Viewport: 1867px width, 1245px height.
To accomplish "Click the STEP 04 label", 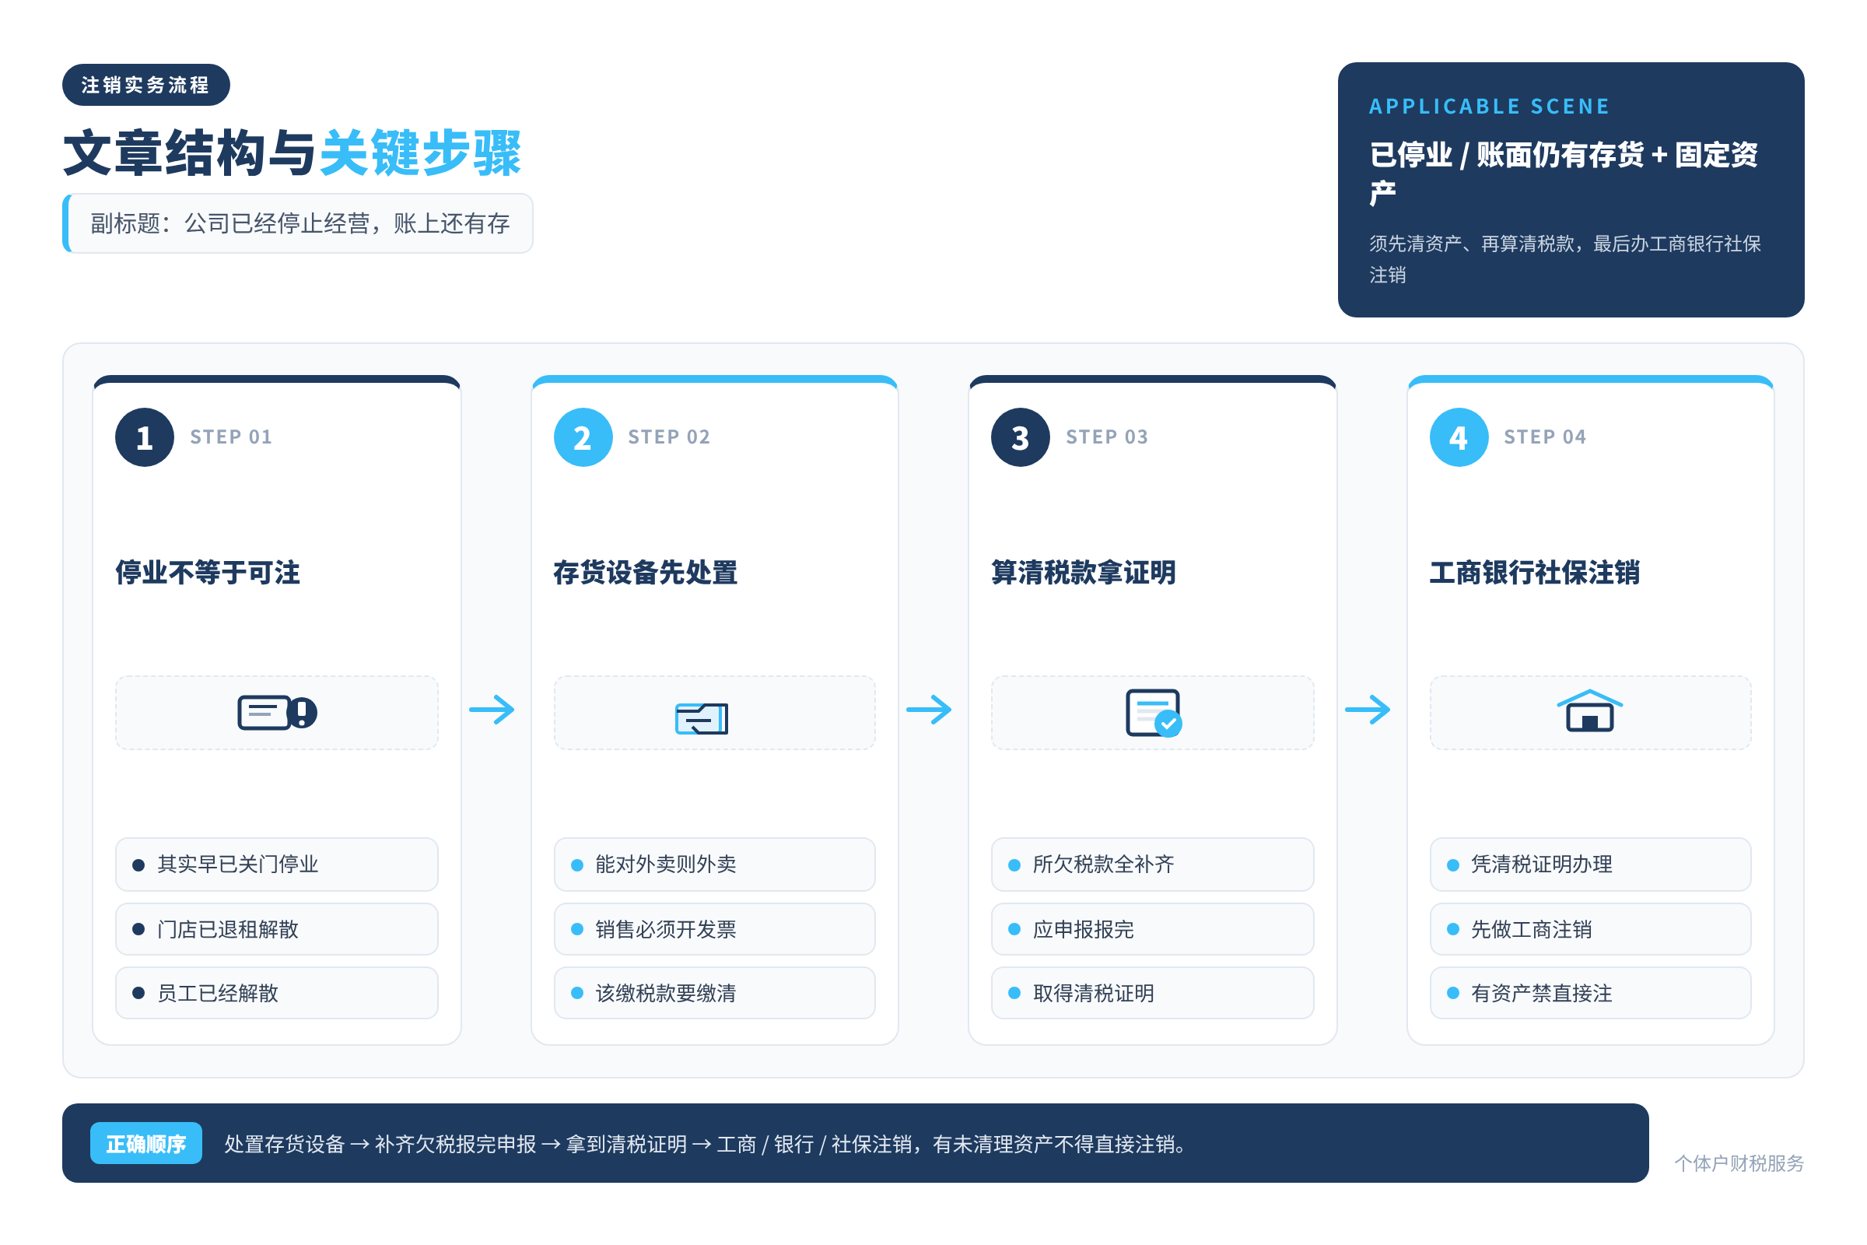I will click(1545, 437).
